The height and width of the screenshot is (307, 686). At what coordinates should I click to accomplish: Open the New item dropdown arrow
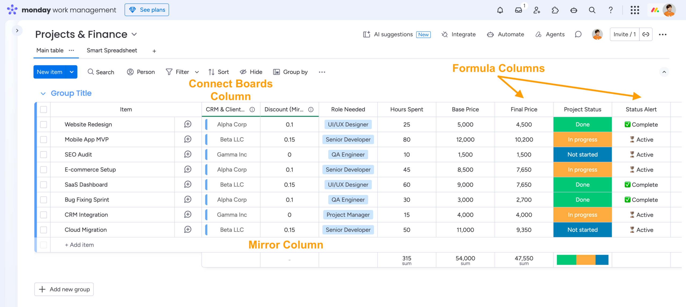point(72,72)
